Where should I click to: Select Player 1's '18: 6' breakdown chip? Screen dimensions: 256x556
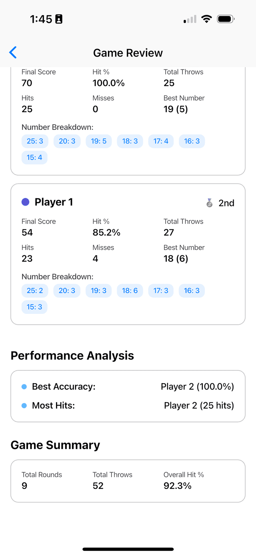pos(130,291)
